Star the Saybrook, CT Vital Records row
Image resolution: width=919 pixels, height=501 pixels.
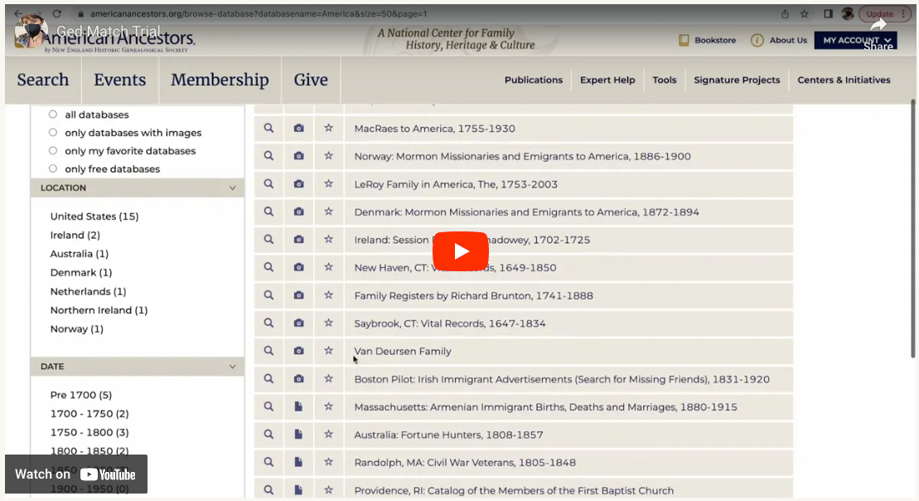click(x=329, y=323)
